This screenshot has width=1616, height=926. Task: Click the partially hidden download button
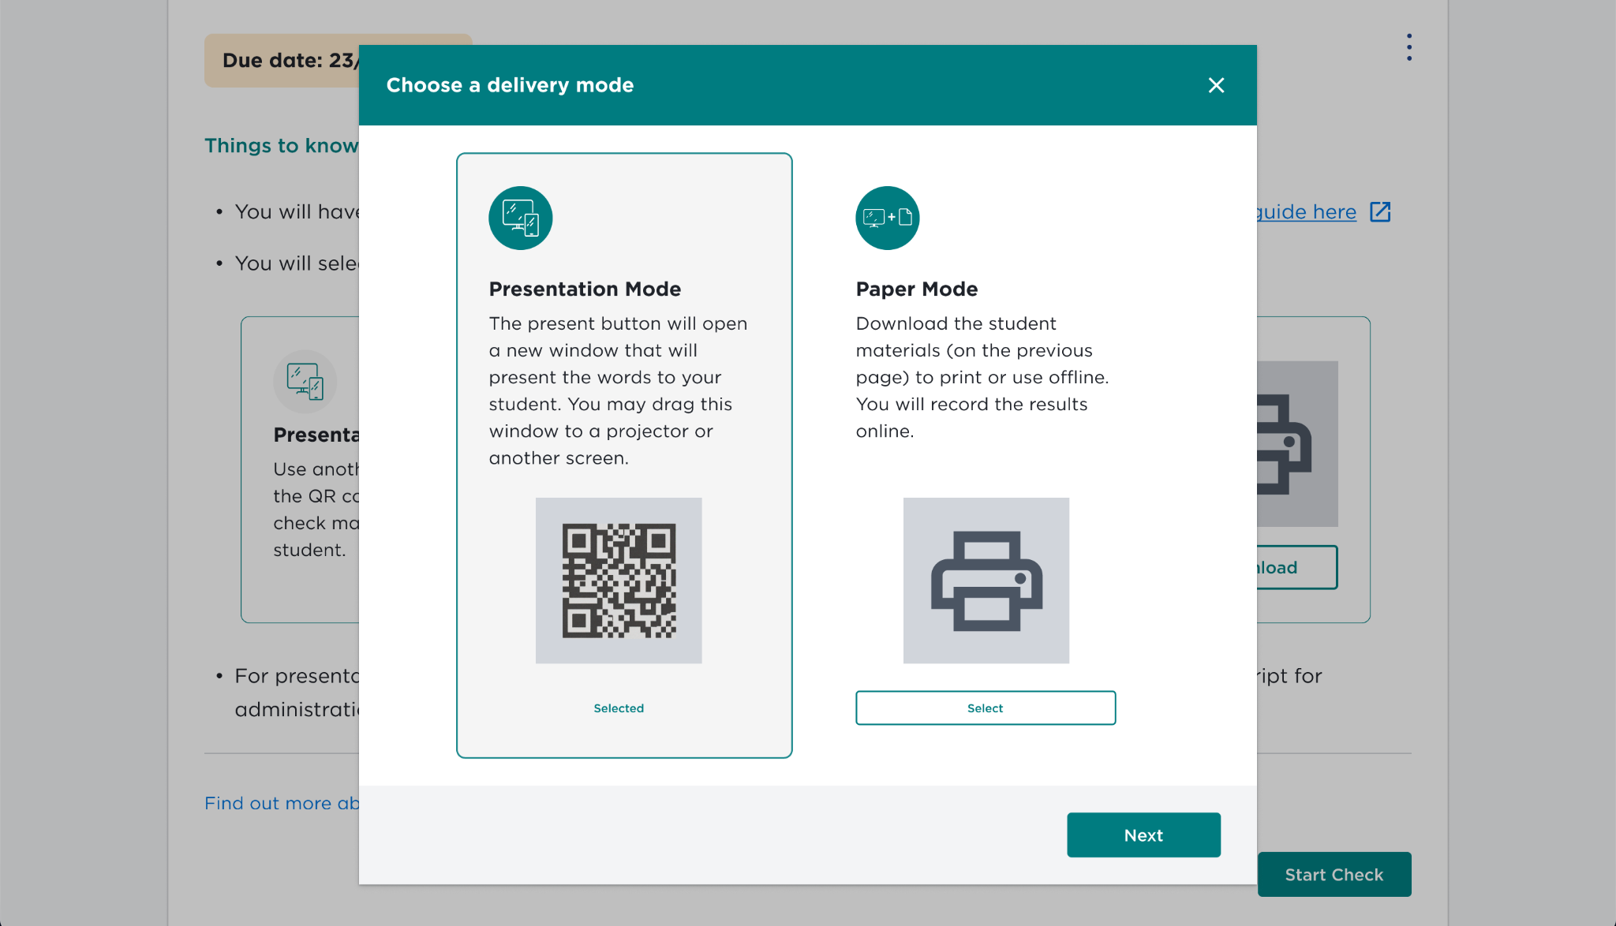coord(1296,567)
